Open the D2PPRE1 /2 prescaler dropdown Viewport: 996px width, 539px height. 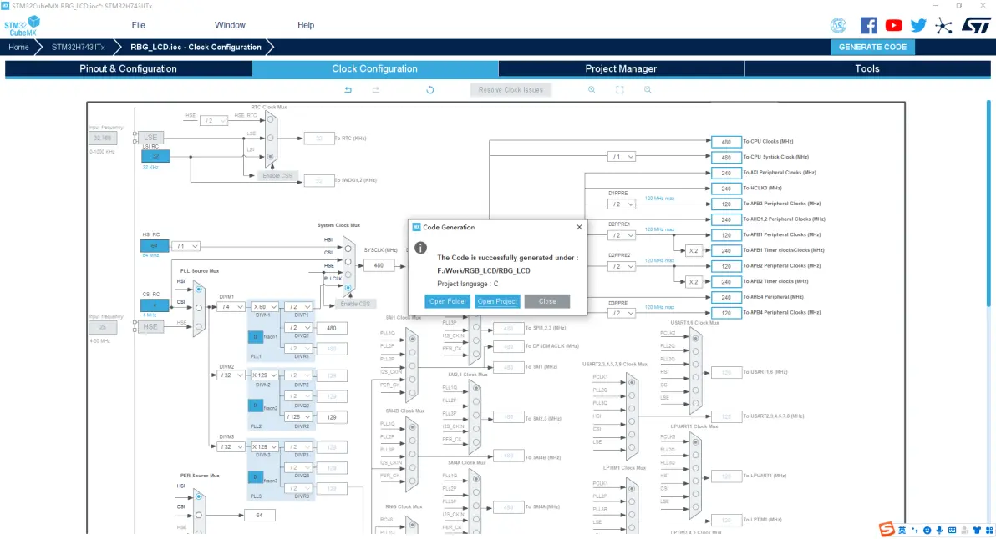(x=621, y=235)
